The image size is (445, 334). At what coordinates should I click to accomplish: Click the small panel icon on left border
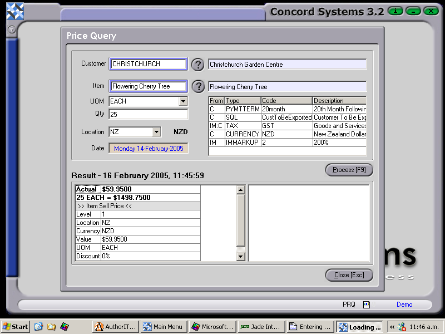pyautogui.click(x=12, y=30)
